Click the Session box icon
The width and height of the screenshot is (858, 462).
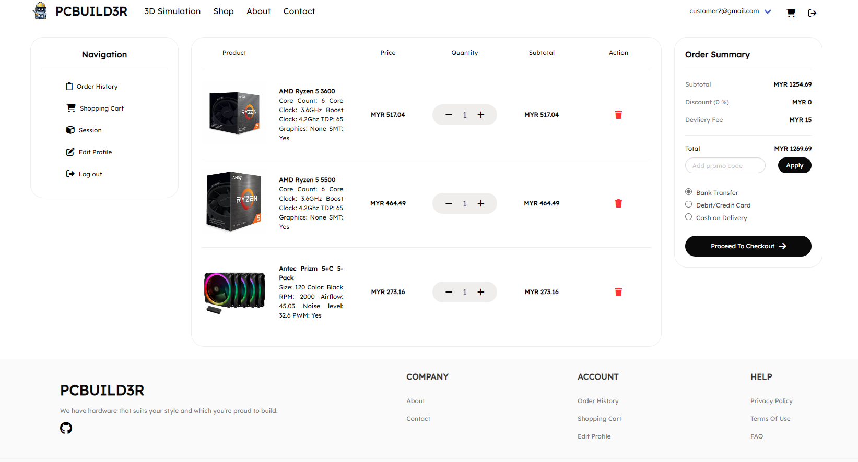[x=70, y=130]
